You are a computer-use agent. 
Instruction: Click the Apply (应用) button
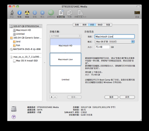pos(127,97)
